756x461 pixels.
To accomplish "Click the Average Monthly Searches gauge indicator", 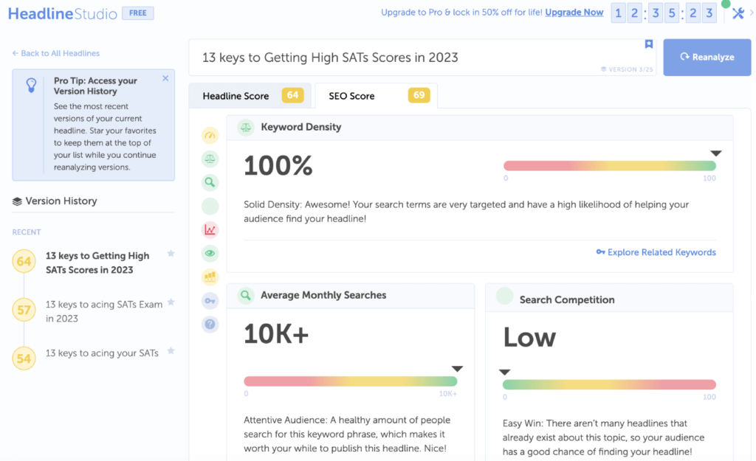I will [x=457, y=369].
